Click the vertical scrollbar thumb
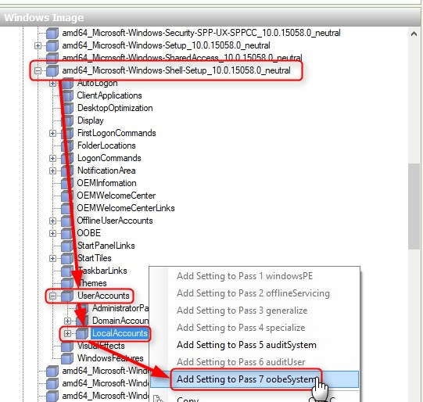The height and width of the screenshot is (402, 423). point(414,206)
